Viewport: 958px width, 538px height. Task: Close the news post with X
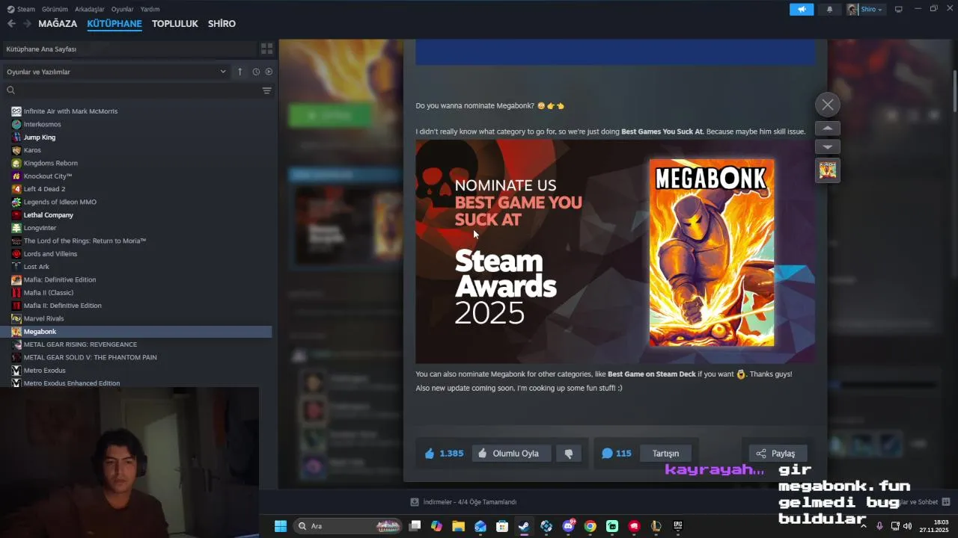pos(827,105)
